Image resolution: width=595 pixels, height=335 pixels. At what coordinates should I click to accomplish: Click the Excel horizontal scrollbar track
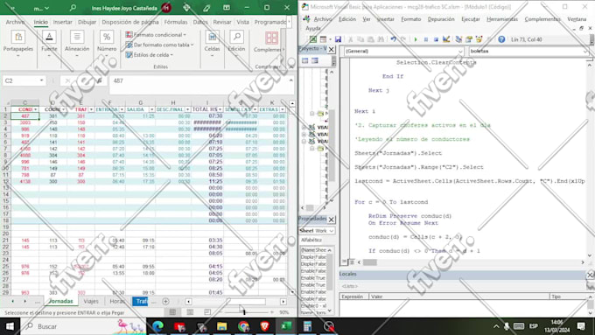click(x=235, y=302)
